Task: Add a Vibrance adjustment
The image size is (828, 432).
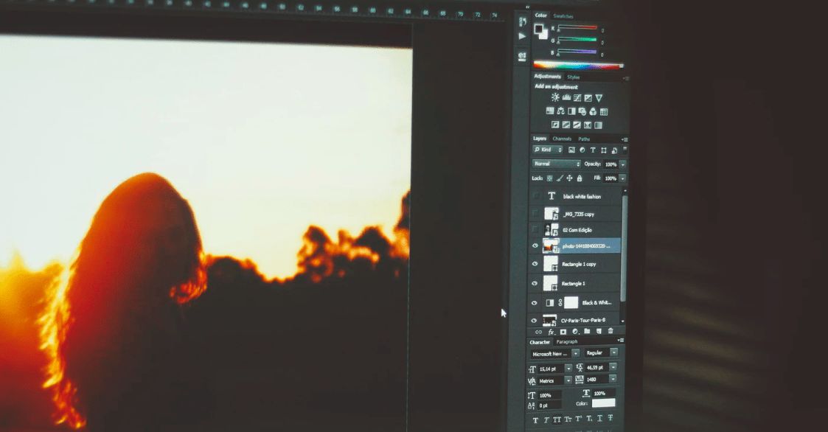Action: 599,98
